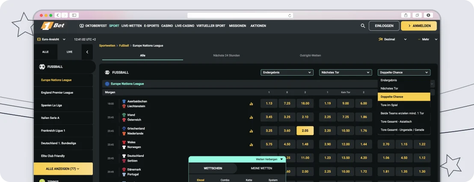474x182 pixels.
Task: Open browser downloads icon
Action: 428,15
